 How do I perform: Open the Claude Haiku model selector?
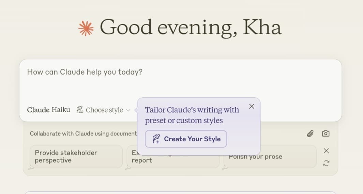48,110
